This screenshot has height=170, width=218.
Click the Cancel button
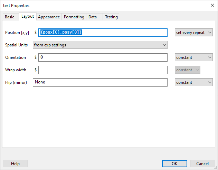(x=202, y=164)
